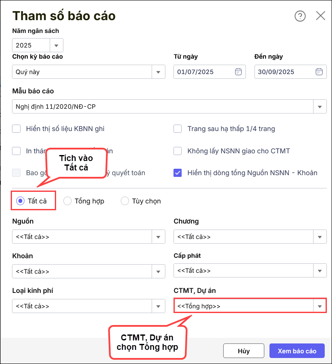
Task: Click the Hủy button
Action: point(243,351)
